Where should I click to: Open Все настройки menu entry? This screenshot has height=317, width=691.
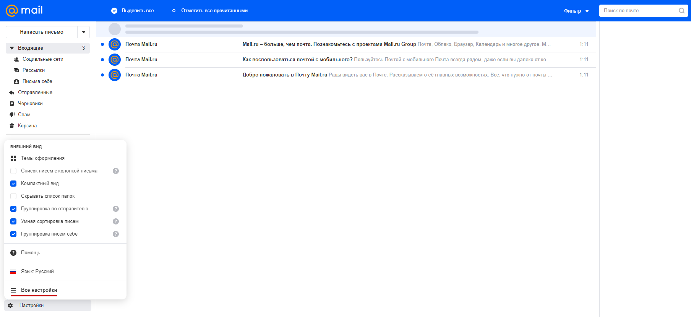(65, 290)
